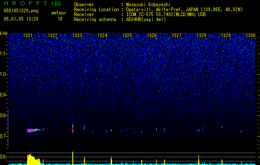The height and width of the screenshot is (165, 260).
Task: Click the long pink meteor echo at 1321
Action: [34, 130]
